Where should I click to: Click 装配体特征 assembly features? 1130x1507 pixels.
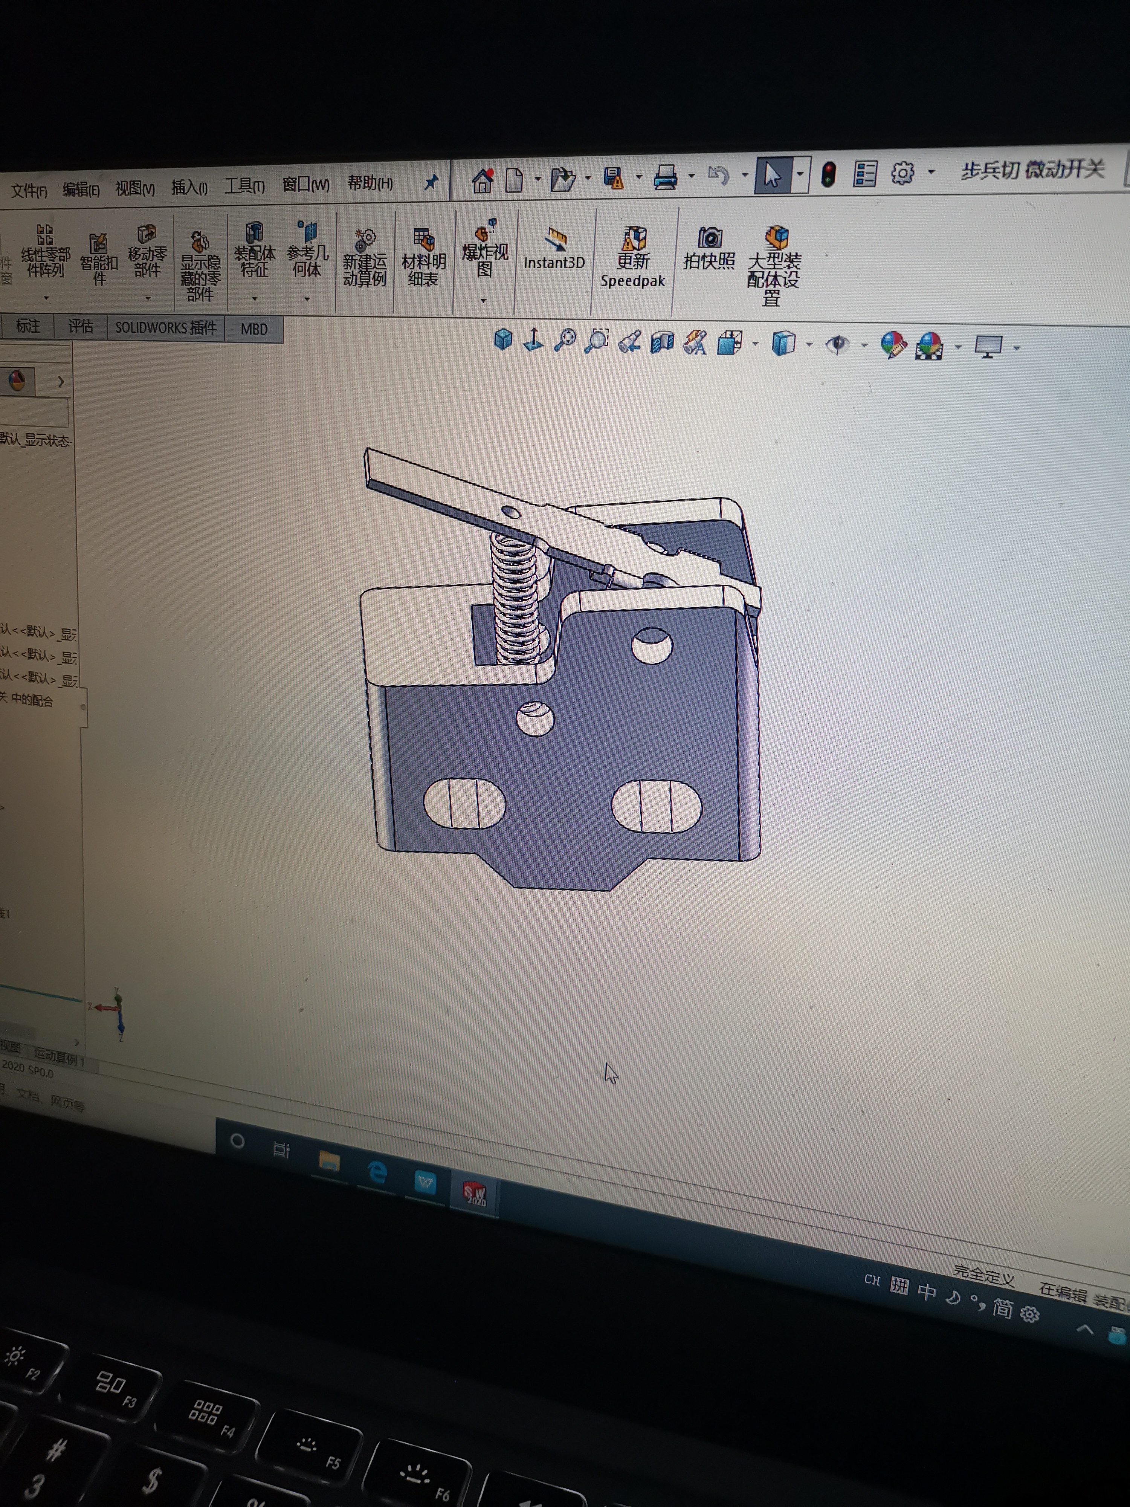tap(254, 250)
